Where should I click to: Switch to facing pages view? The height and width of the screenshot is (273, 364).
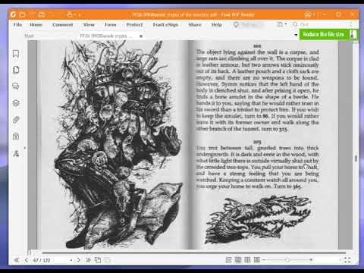(x=247, y=260)
